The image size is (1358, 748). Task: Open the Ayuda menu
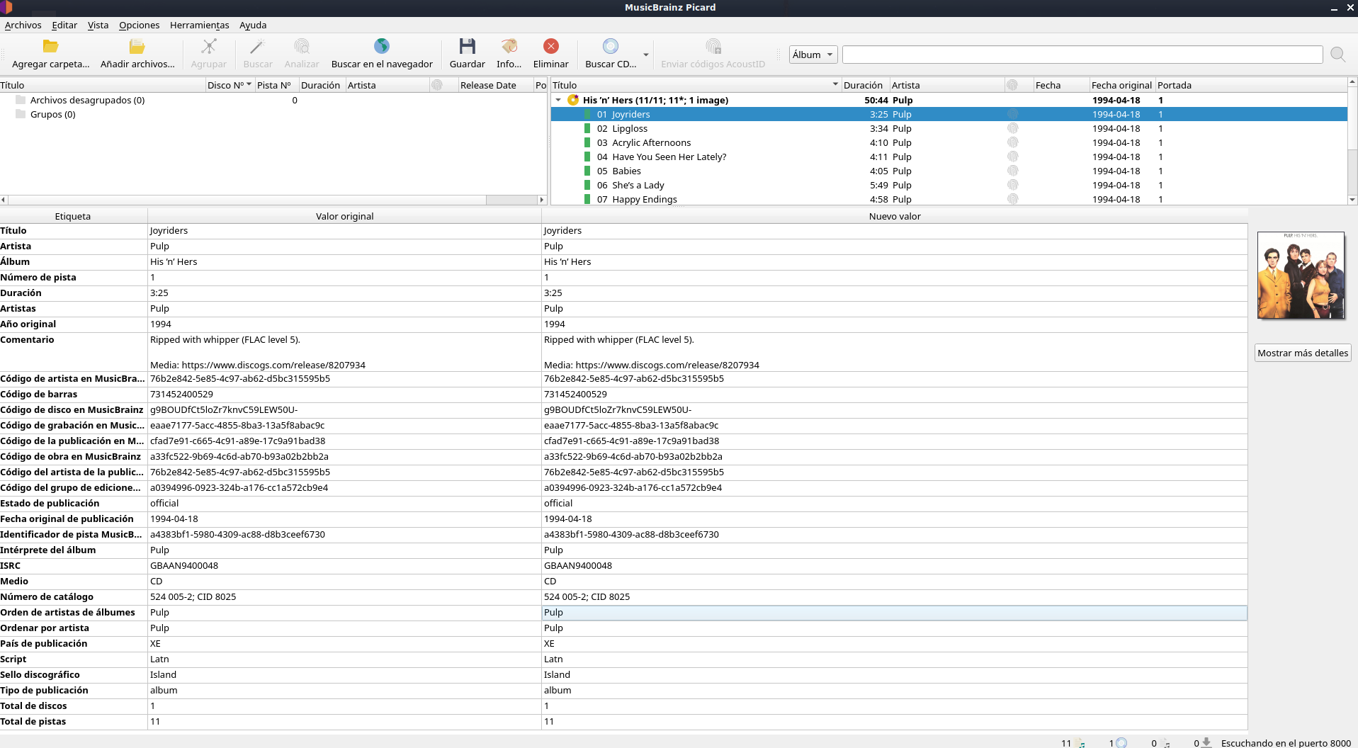coord(253,25)
